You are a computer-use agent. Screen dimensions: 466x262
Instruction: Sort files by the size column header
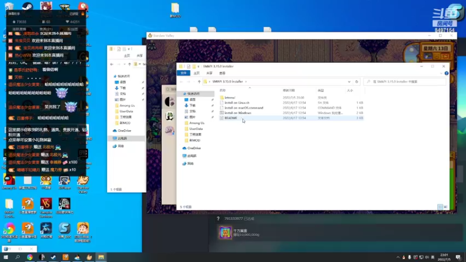click(x=350, y=90)
